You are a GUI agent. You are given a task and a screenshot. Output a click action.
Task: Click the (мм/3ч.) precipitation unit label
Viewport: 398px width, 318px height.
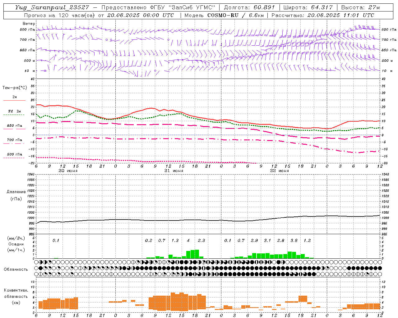click(x=16, y=238)
